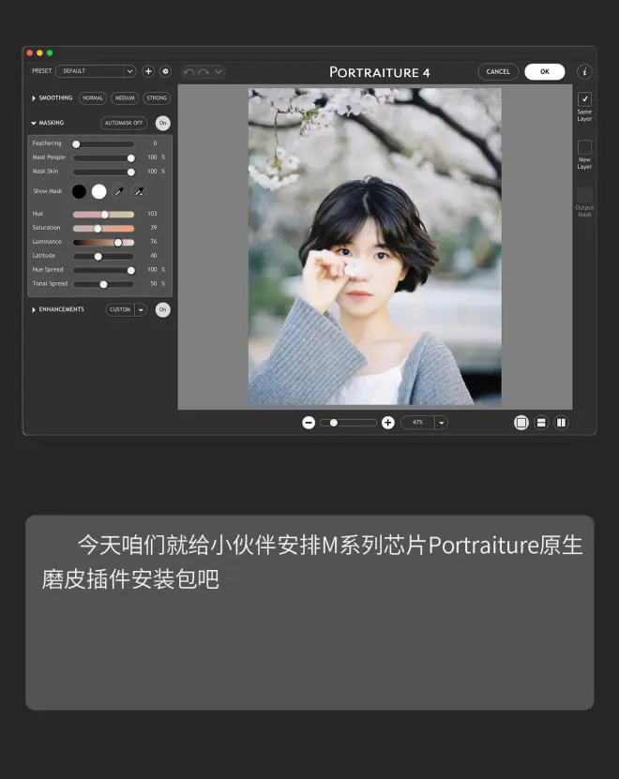Screen dimensions: 619x779
Task: Click the add preset plus icon
Action: tap(148, 71)
